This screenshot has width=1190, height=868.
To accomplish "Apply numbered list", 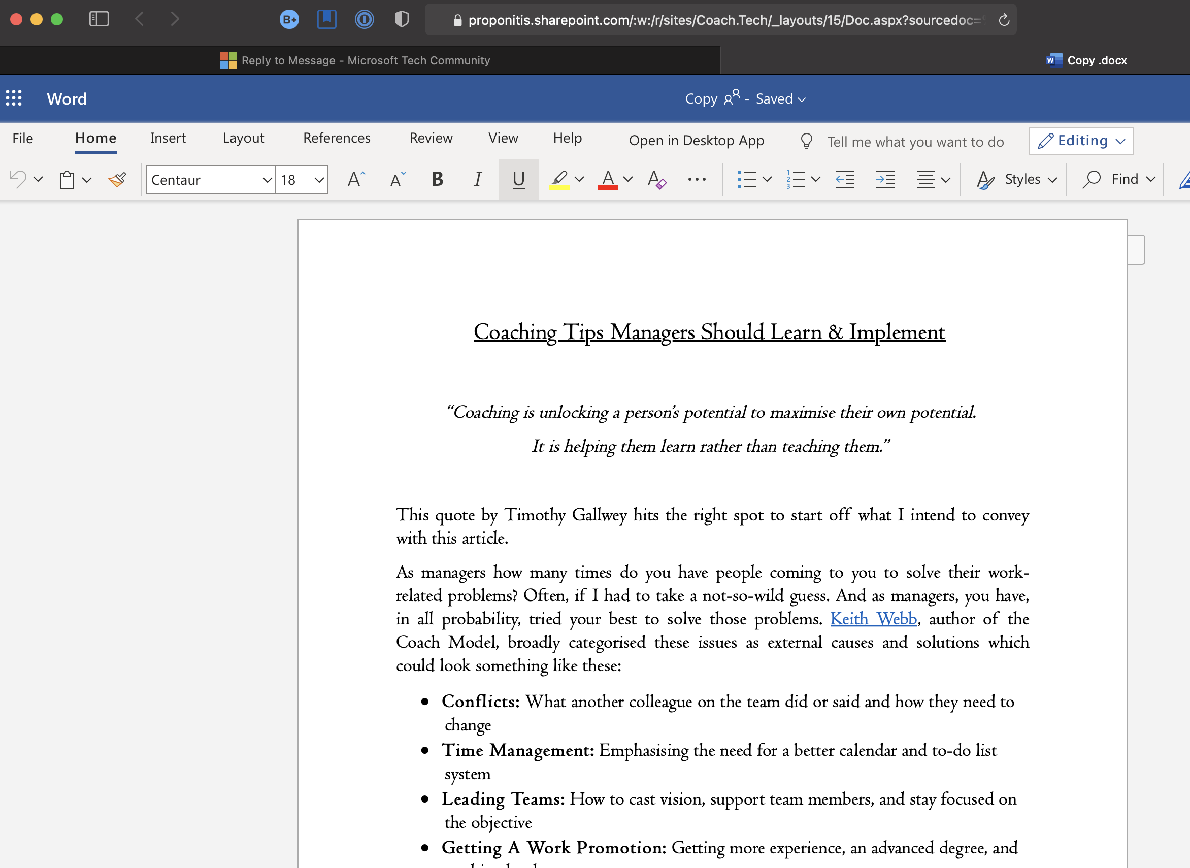I will 796,179.
